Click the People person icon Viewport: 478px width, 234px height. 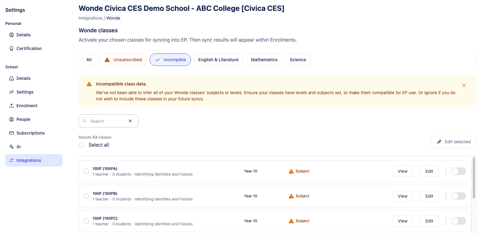[11, 119]
